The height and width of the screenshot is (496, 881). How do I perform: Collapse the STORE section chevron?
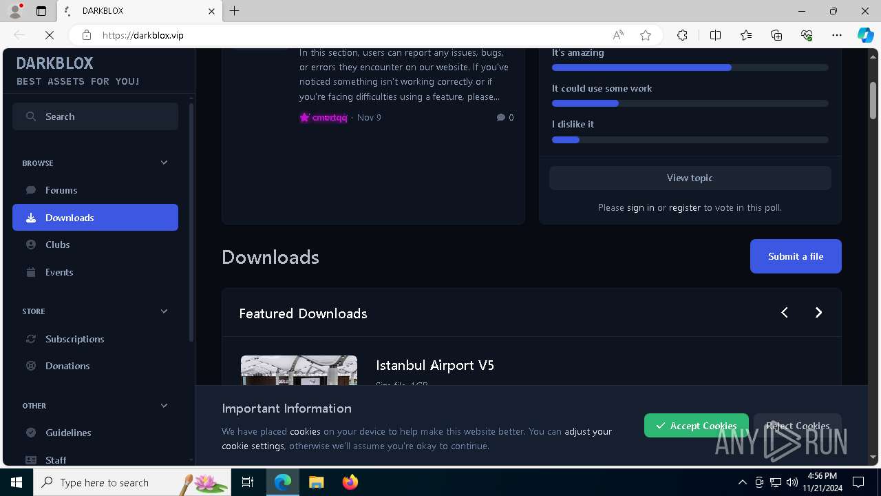pyautogui.click(x=164, y=311)
